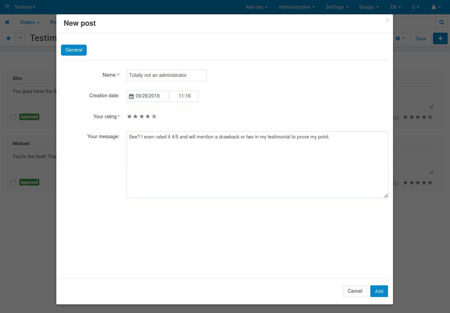450x313 pixels.
Task: Click the Your message text area
Action: [x=257, y=164]
